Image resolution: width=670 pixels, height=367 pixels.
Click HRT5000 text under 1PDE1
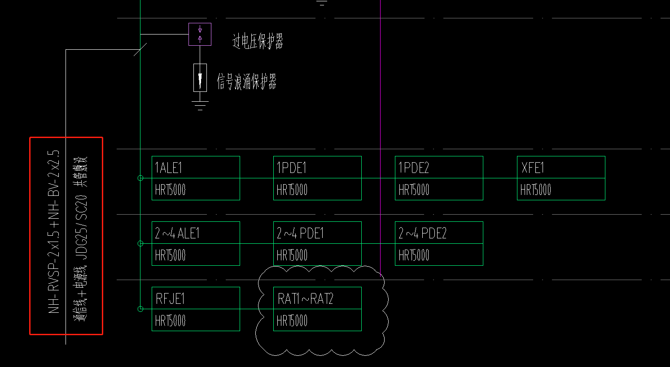tap(292, 190)
